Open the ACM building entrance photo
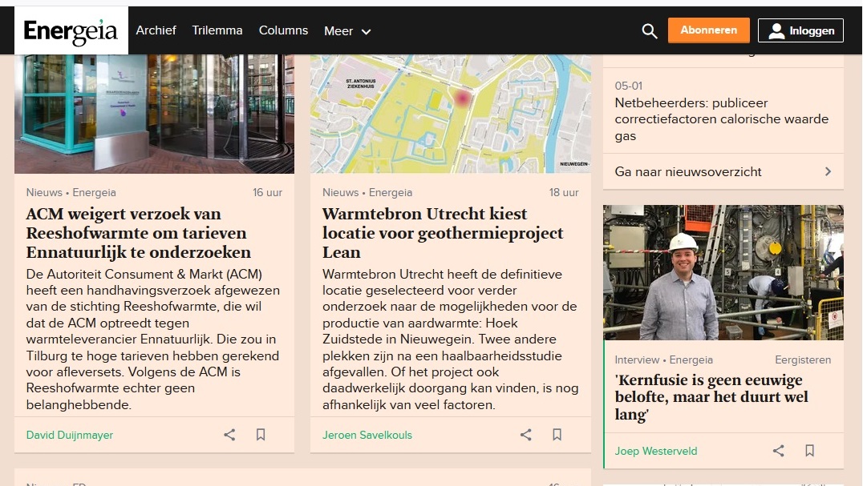 [154, 114]
